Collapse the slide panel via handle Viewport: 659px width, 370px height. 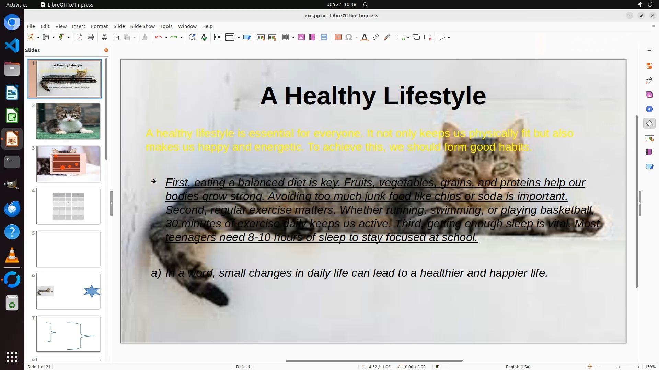(x=111, y=203)
